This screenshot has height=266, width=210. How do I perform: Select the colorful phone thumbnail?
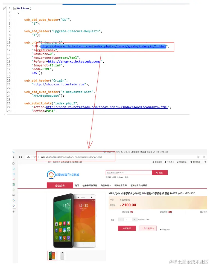click(52, 256)
